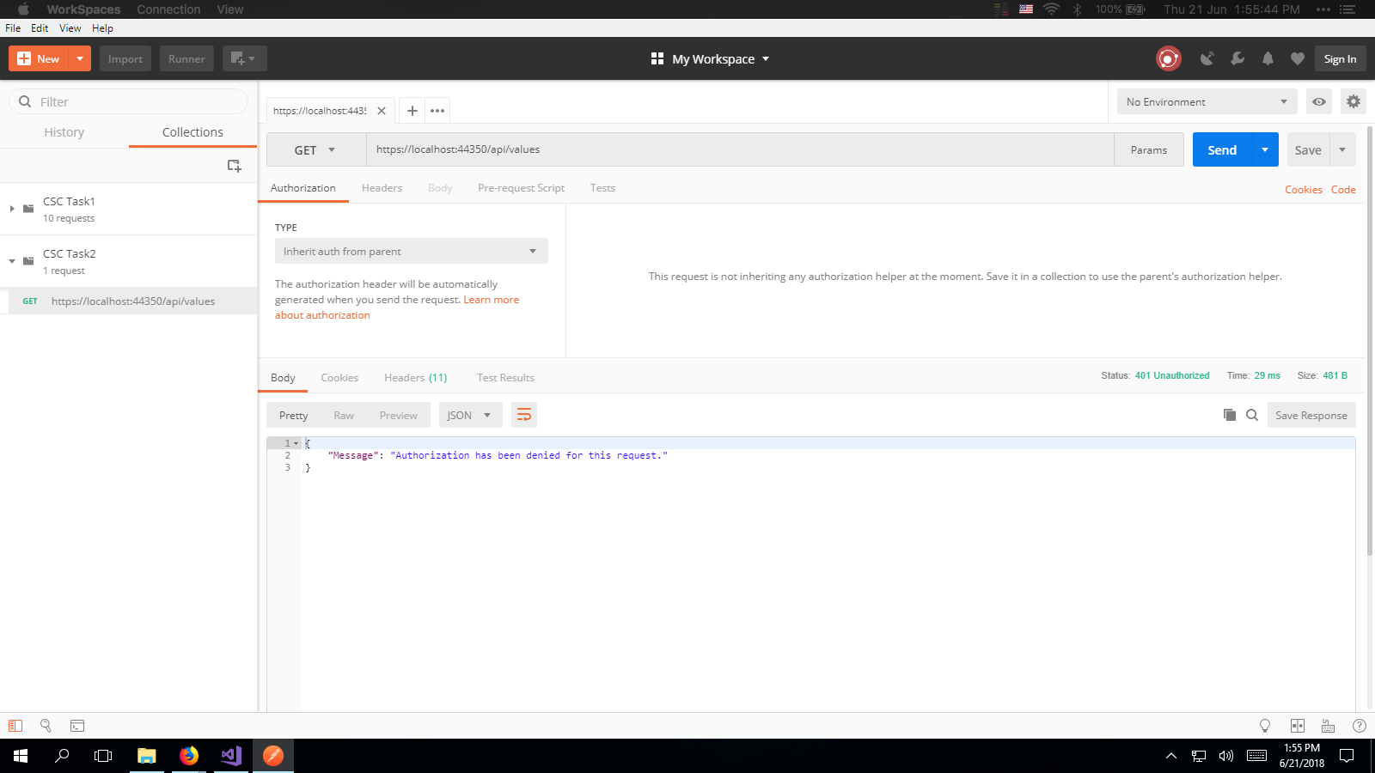The height and width of the screenshot is (773, 1375).
Task: Open the GET method dropdown
Action: pos(315,149)
